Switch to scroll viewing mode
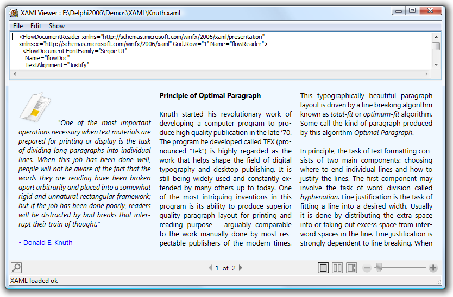This screenshot has width=453, height=297. 351,268
